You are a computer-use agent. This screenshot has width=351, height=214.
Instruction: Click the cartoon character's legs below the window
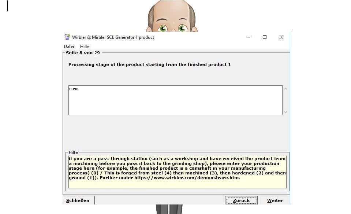pos(169,209)
